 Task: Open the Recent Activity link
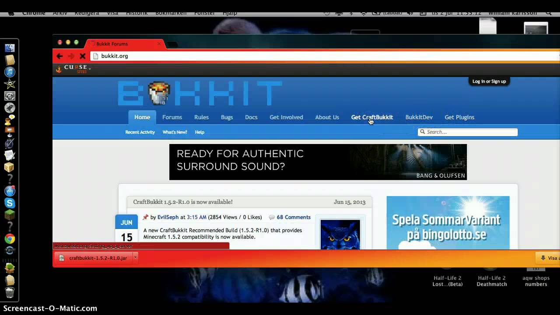pos(140,132)
